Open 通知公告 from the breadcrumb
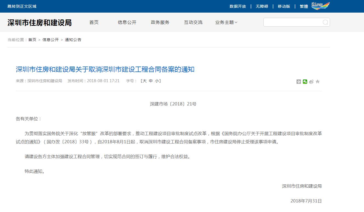364x212 pixels. pos(73,39)
